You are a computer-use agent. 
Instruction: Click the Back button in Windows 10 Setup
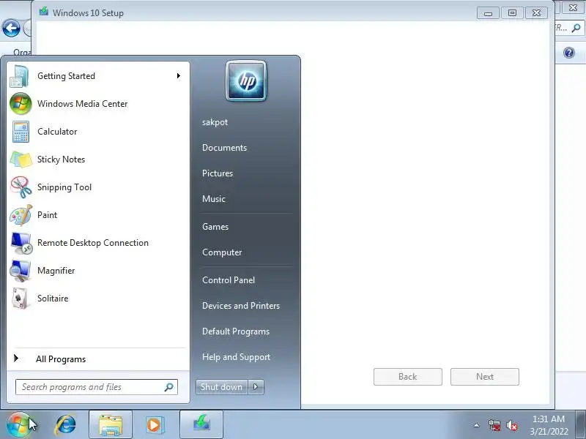click(408, 377)
